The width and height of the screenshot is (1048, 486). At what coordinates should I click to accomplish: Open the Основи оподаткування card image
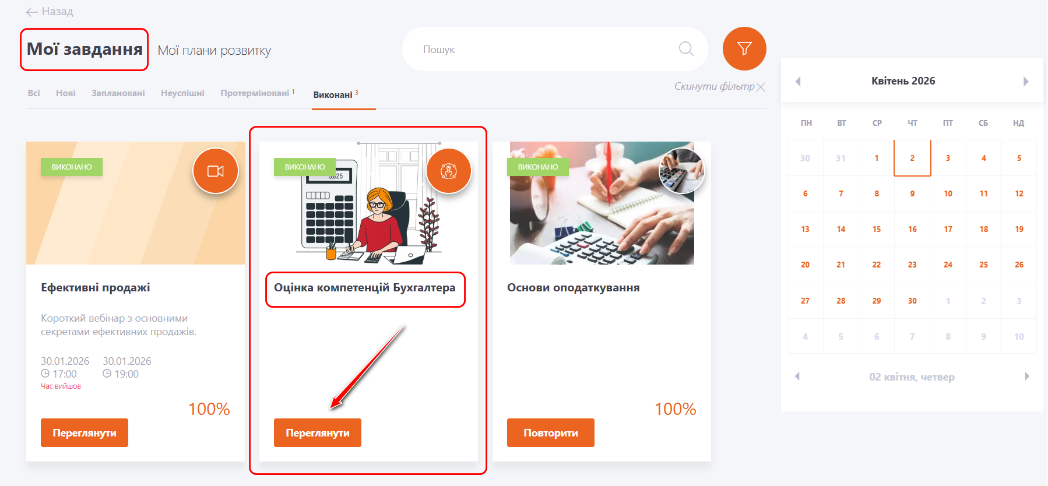pyautogui.click(x=602, y=203)
